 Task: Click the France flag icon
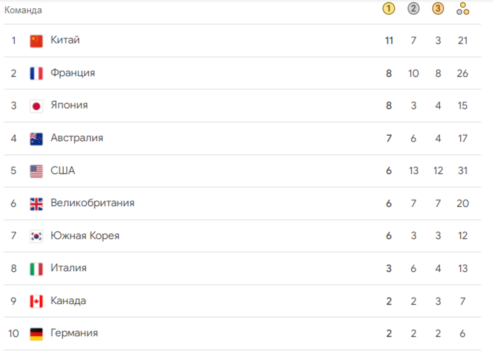36,73
